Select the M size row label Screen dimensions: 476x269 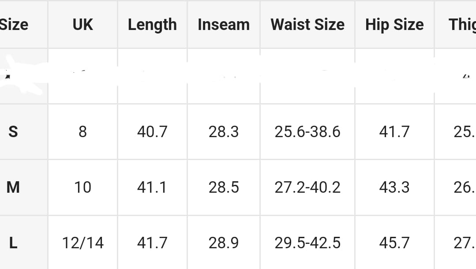(13, 187)
